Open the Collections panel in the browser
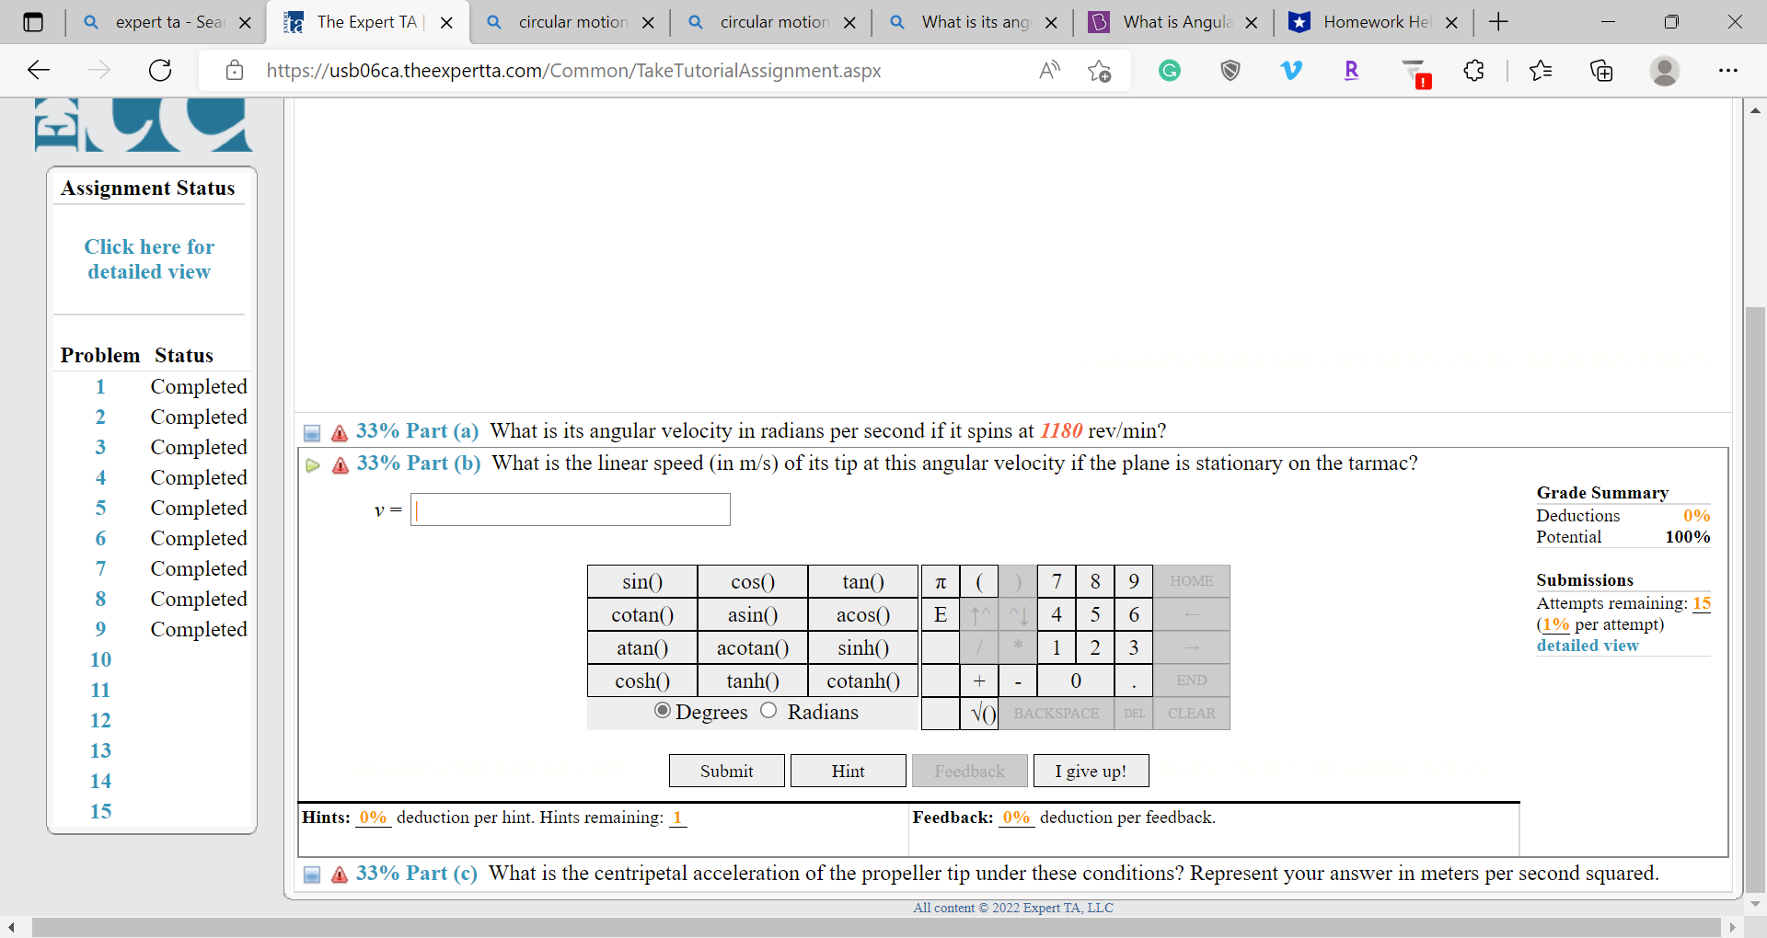The image size is (1767, 938). (1601, 70)
